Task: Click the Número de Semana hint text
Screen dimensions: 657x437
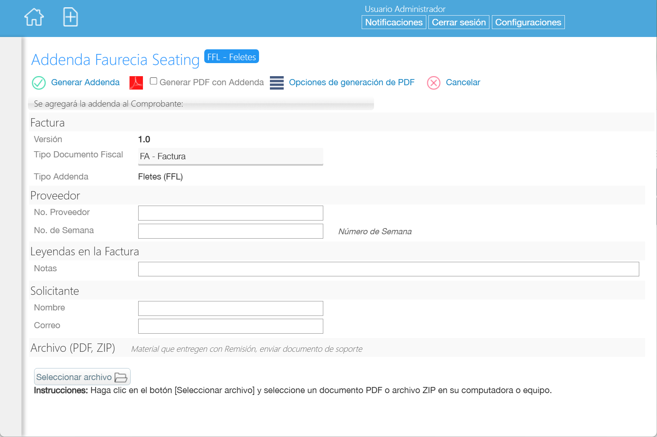Action: point(375,231)
